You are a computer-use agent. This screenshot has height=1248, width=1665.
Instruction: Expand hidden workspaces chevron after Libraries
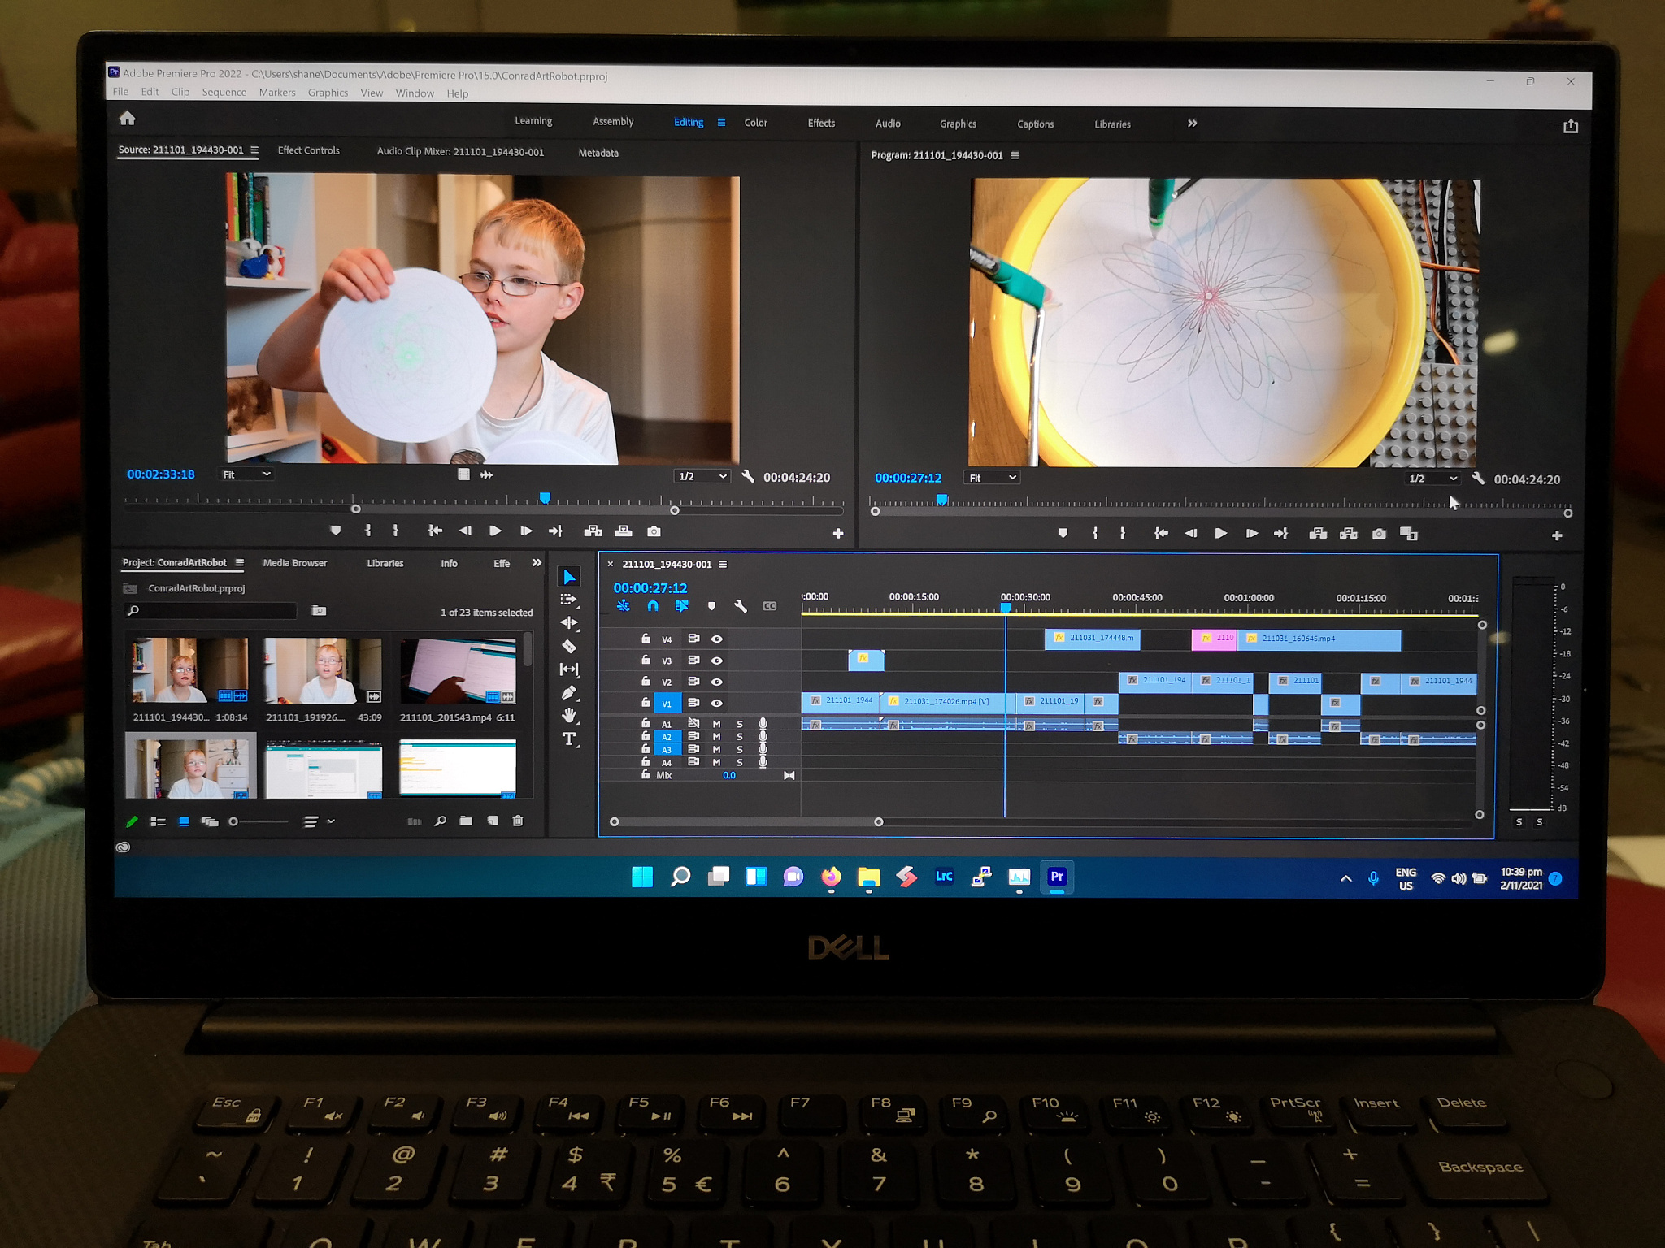pyautogui.click(x=1192, y=123)
